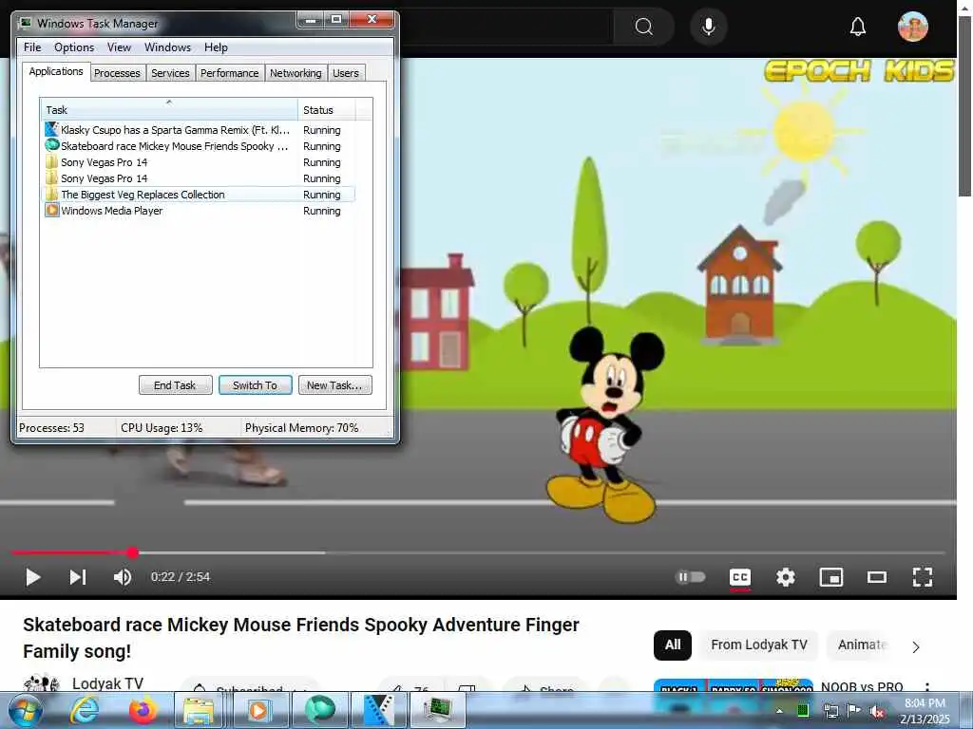The image size is (973, 729).
Task: Open Task Manager Windows menu
Action: 167,47
